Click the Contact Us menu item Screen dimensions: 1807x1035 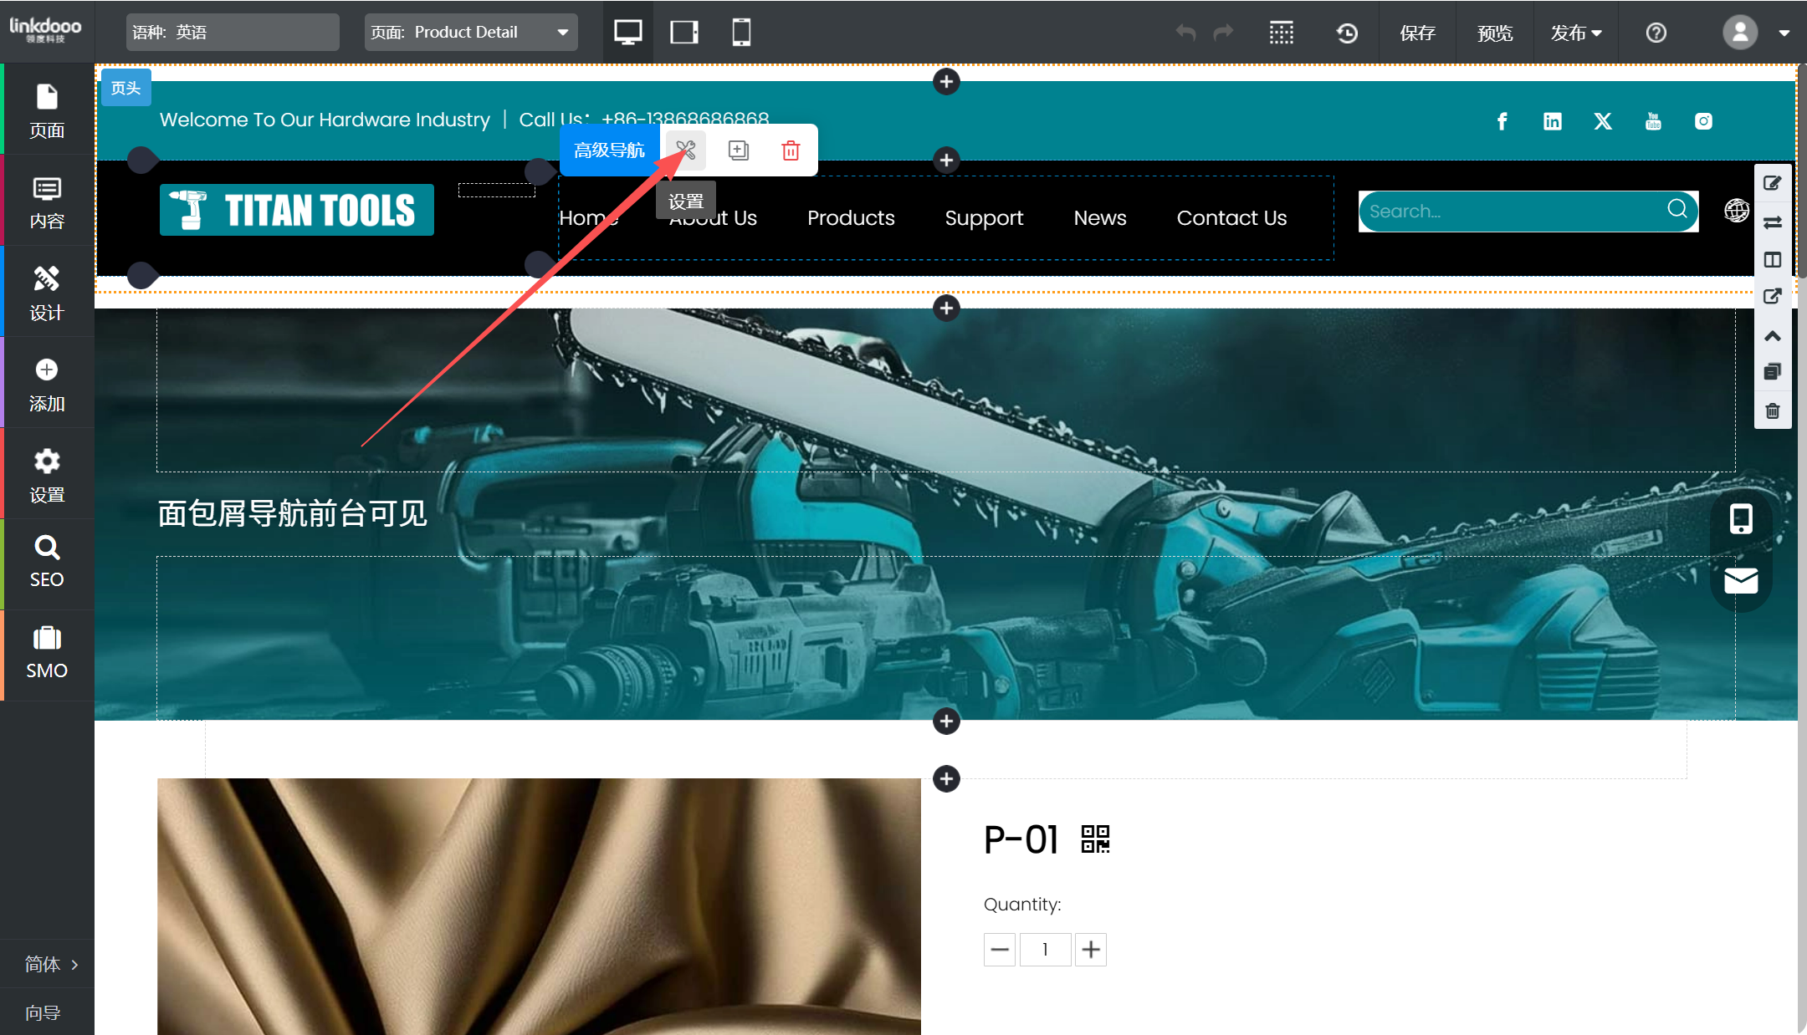pyautogui.click(x=1231, y=218)
